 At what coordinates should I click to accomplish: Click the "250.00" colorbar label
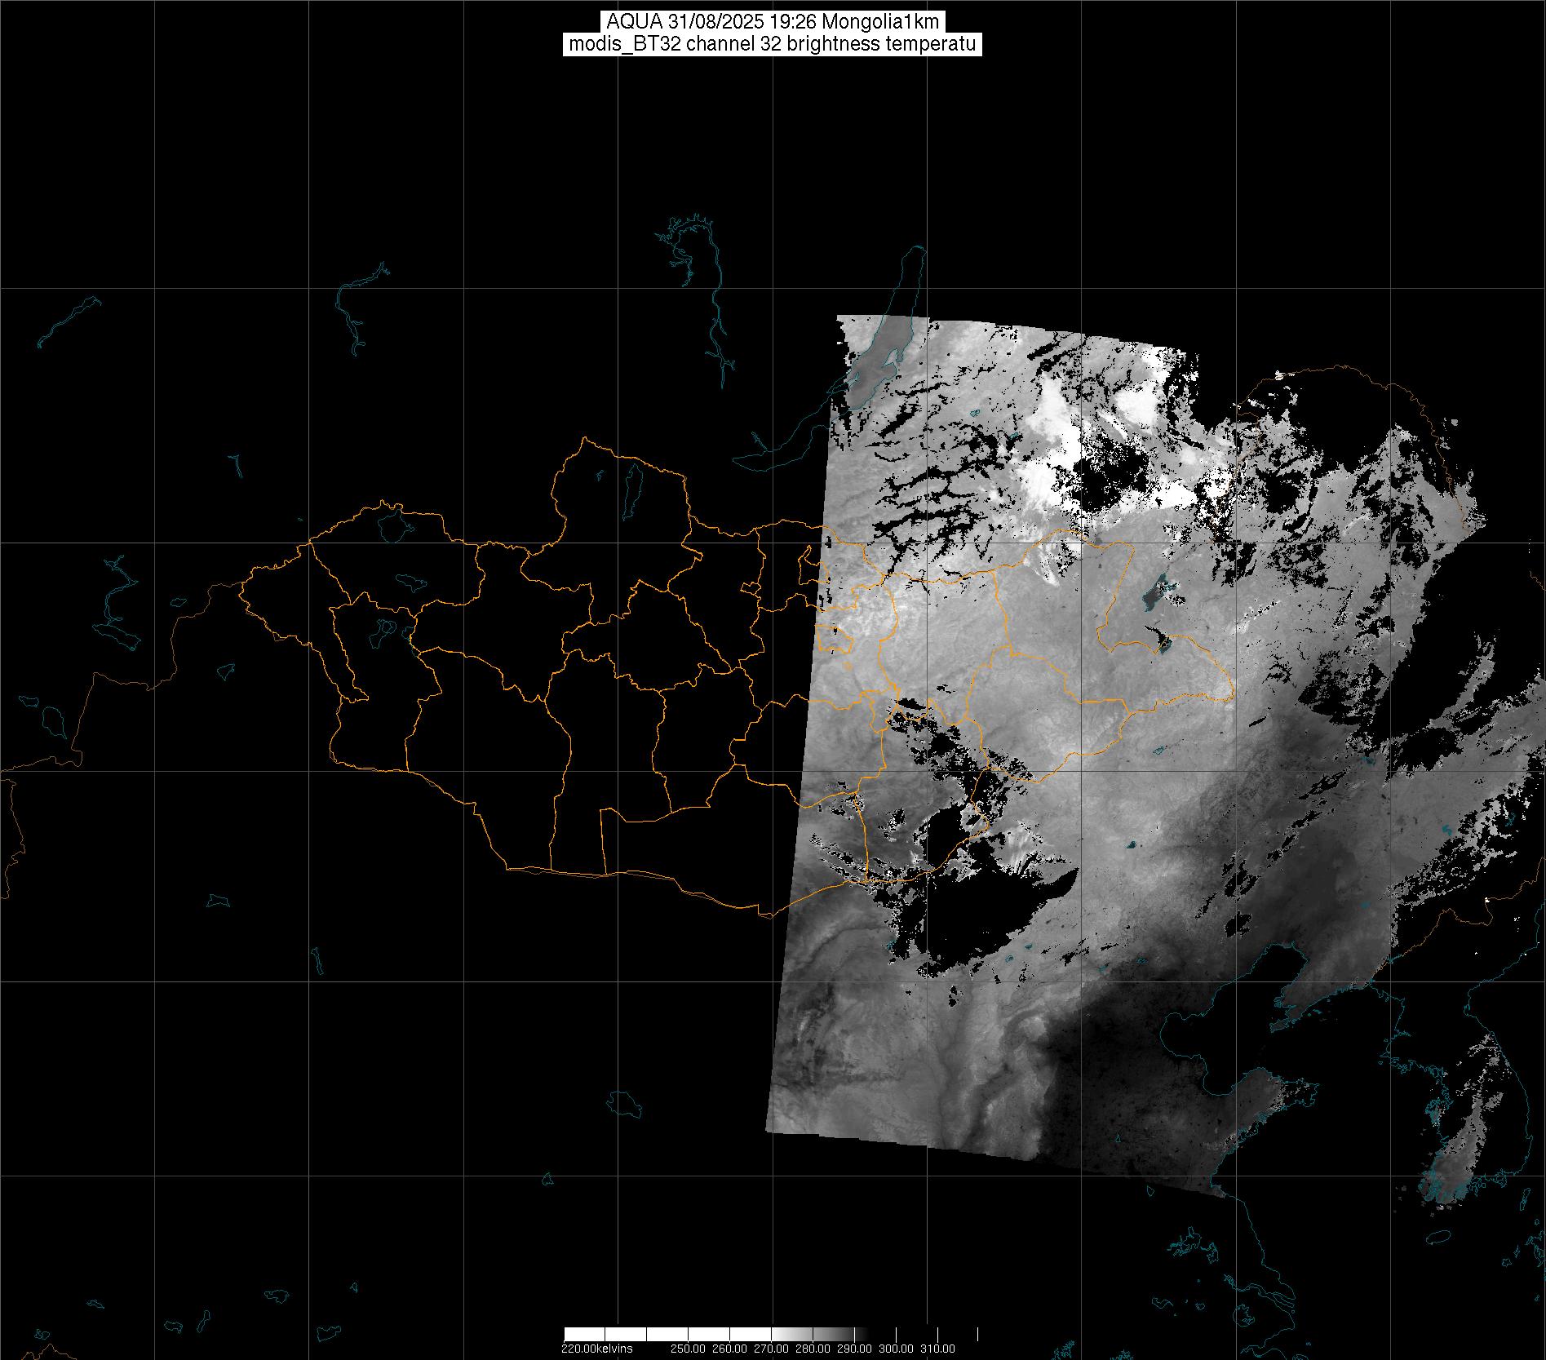(688, 1349)
